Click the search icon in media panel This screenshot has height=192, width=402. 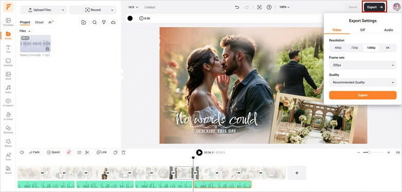[95, 22]
